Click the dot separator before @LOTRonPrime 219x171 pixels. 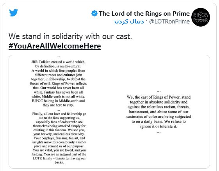pos(146,21)
